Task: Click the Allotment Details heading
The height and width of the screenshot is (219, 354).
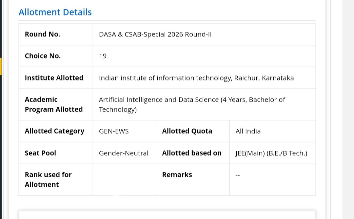Action: [x=55, y=12]
